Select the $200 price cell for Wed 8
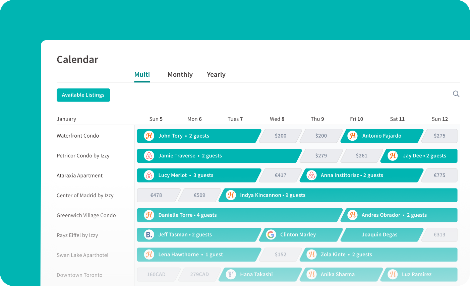 coord(280,136)
